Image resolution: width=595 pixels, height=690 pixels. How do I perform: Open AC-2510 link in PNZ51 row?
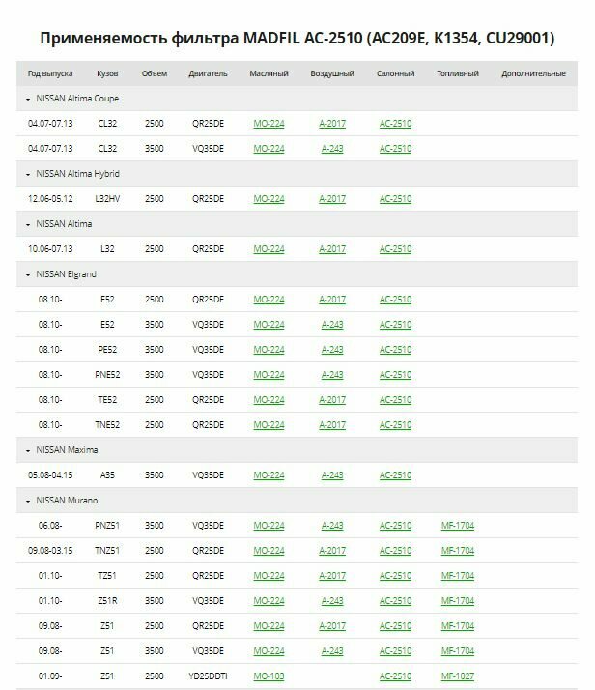[395, 526]
